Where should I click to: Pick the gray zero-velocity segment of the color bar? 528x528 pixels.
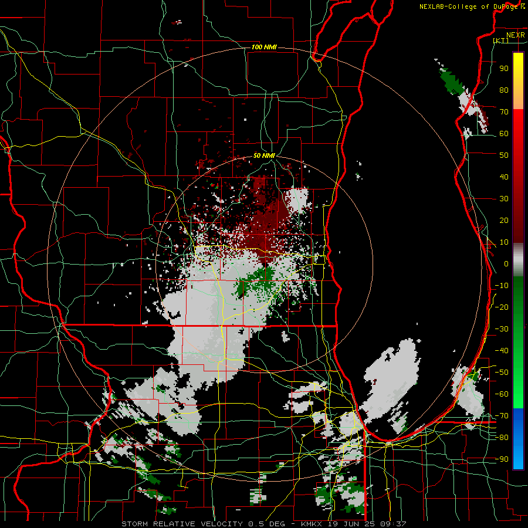[518, 259]
